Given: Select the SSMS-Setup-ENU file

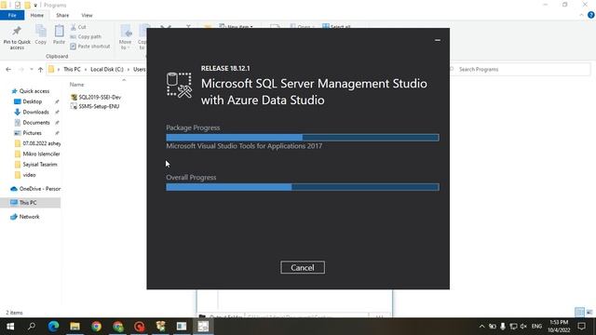Looking at the screenshot, I should (x=95, y=106).
